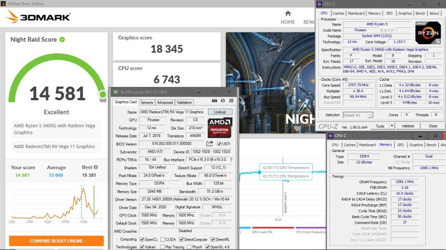This screenshot has height=250, width=446.
Task: Open the Memory tab in top CPU-Z window
Action: (374, 13)
